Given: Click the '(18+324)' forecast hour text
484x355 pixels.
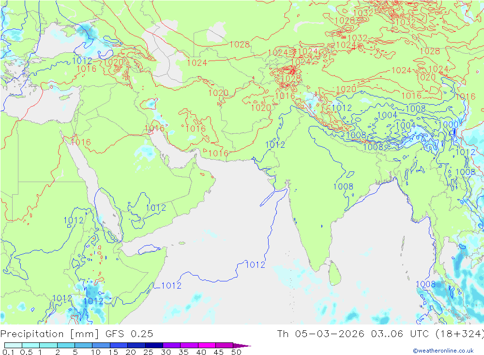Looking at the screenshot, I should click(x=460, y=334).
